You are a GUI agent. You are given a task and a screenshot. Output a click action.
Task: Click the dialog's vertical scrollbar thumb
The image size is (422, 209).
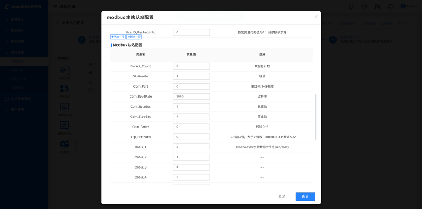[315, 117]
